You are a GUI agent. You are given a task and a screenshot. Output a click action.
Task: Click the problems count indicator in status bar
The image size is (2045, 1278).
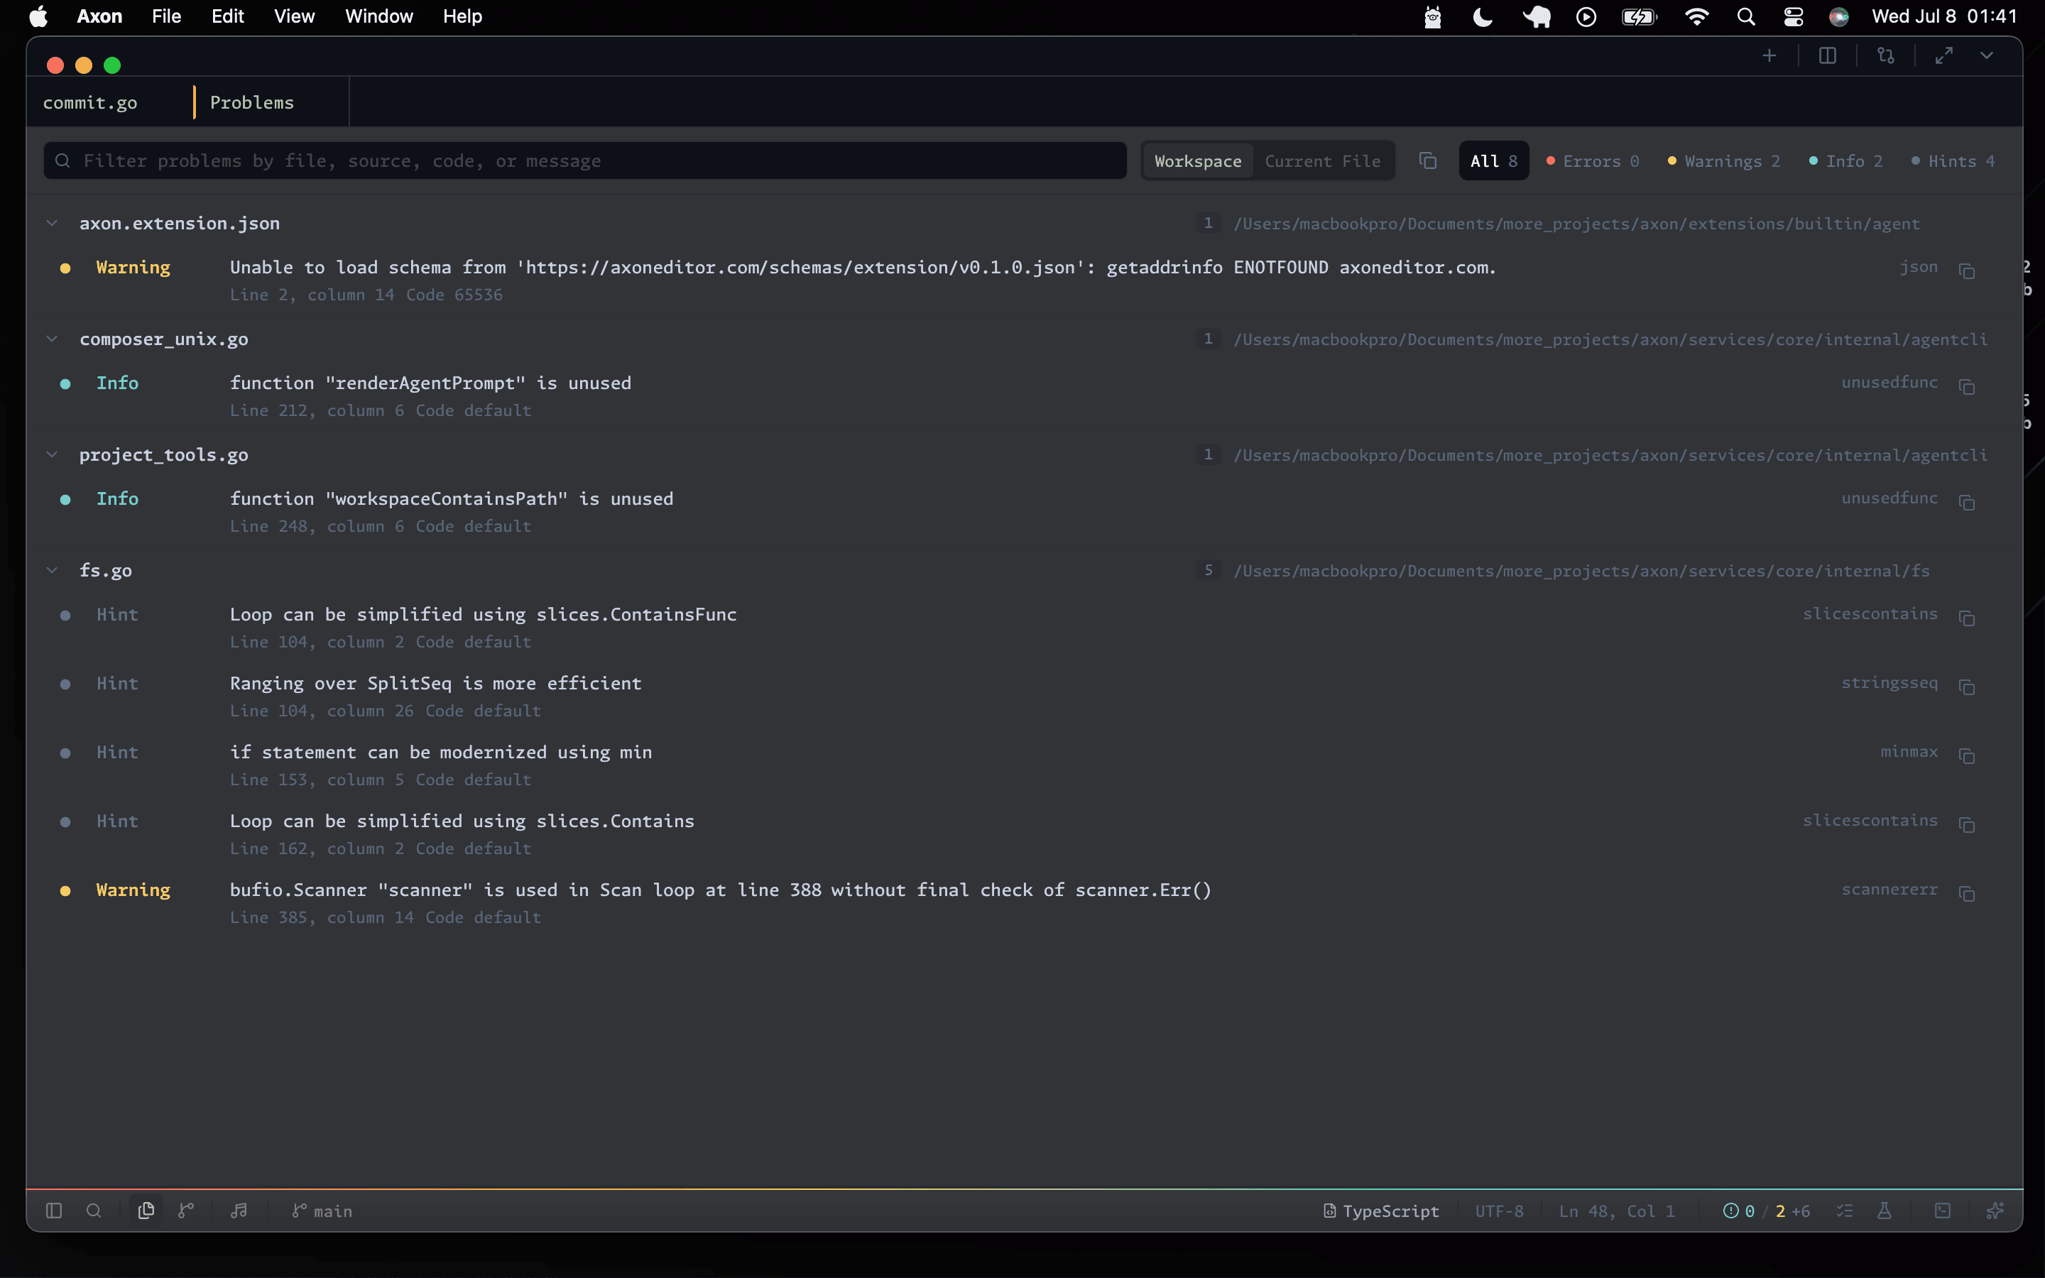[1766, 1211]
